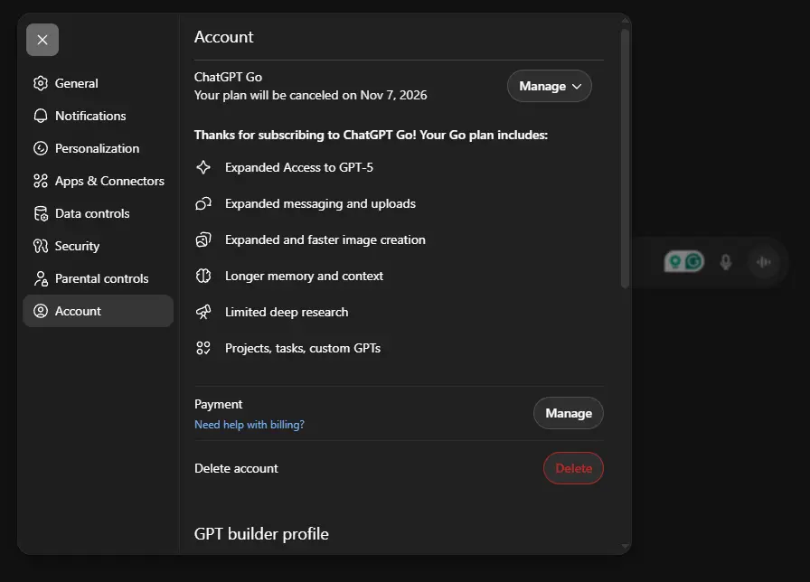
Task: Click the text Expanded messaging and uploads
Action: point(320,203)
